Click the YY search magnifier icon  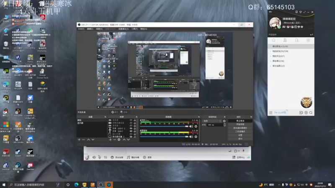[x=311, y=112]
